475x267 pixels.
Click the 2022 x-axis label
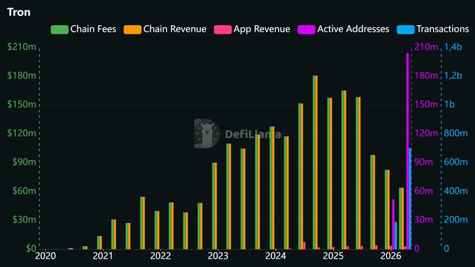point(160,256)
